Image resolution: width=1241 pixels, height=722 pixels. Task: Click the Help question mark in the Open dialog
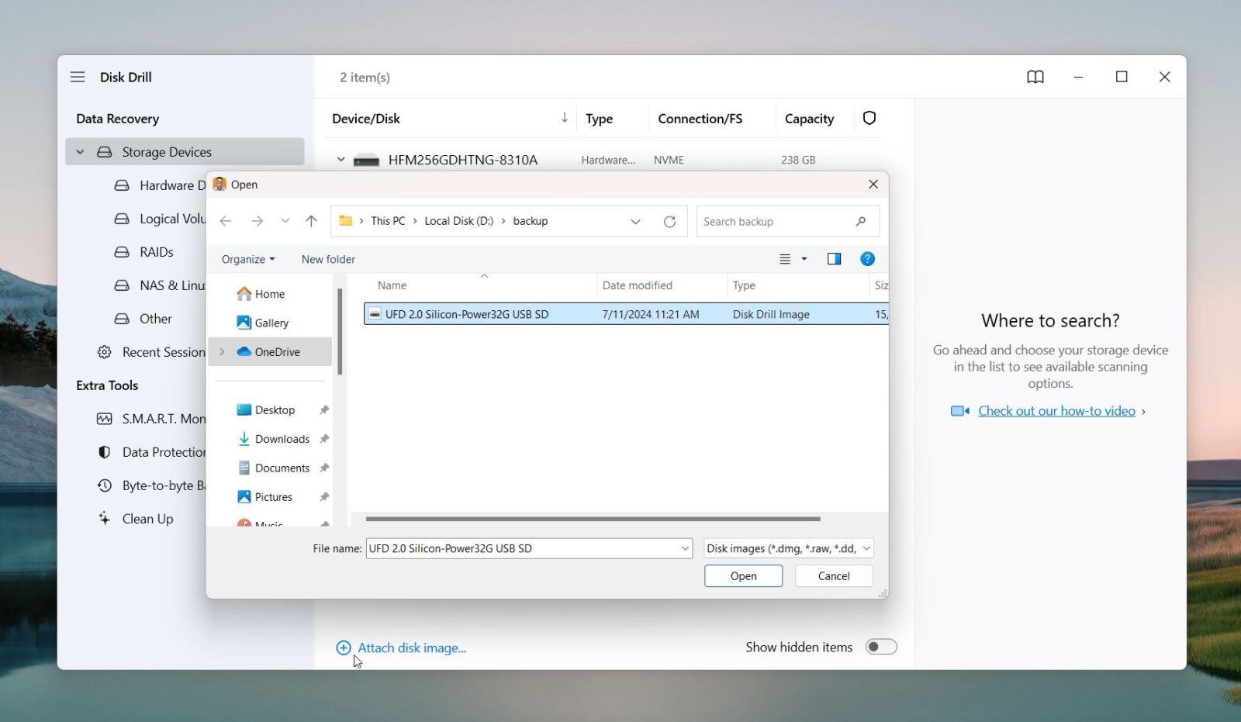tap(867, 258)
